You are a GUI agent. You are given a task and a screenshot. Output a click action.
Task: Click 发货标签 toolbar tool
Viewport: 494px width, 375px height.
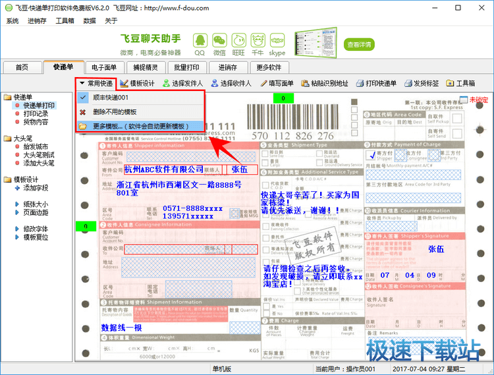[x=422, y=83]
